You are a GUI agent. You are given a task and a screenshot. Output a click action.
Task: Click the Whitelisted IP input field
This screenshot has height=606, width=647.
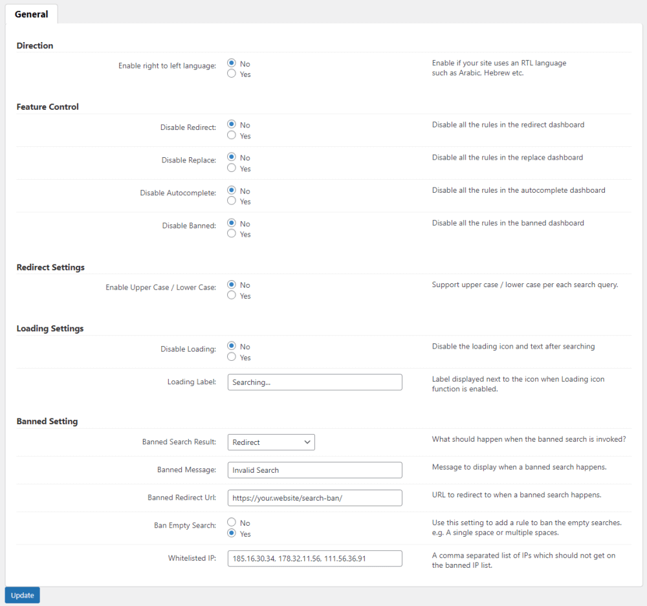point(314,558)
